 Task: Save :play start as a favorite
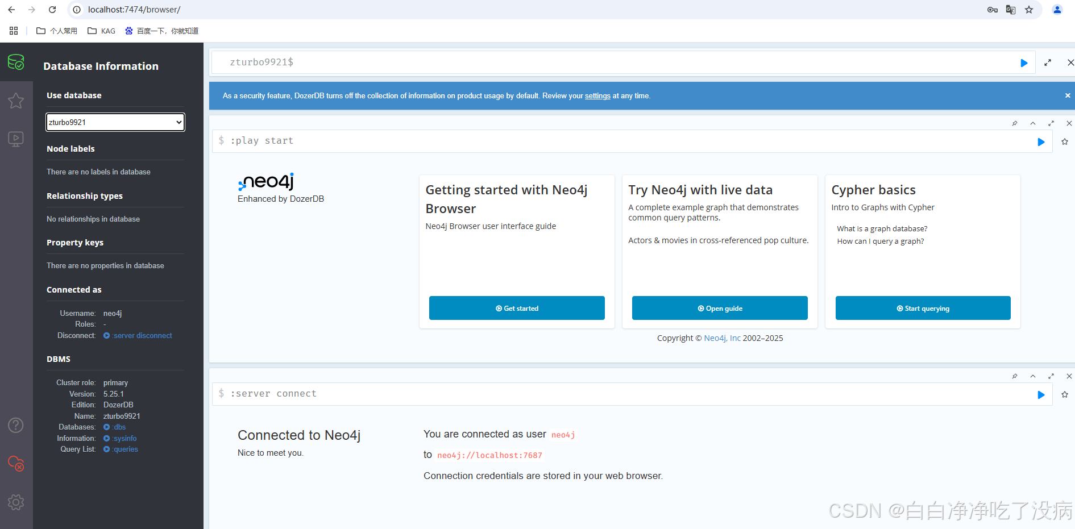click(x=1065, y=141)
